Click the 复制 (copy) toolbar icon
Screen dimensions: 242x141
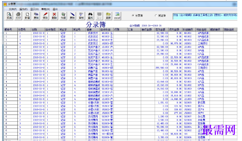click(x=36, y=16)
